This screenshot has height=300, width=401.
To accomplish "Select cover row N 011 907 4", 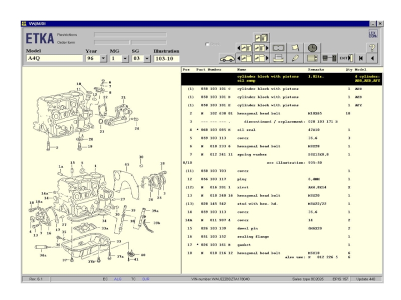I will 282,220.
